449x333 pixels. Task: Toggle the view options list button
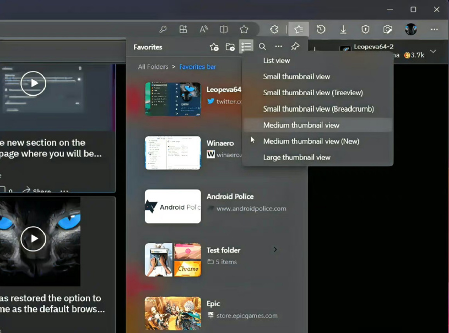(x=246, y=46)
